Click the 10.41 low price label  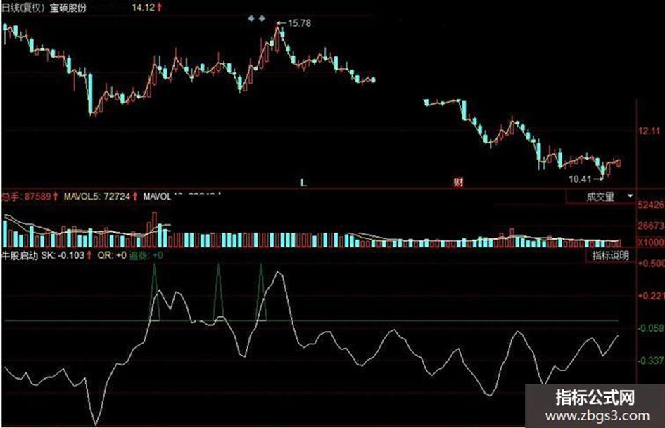580,179
